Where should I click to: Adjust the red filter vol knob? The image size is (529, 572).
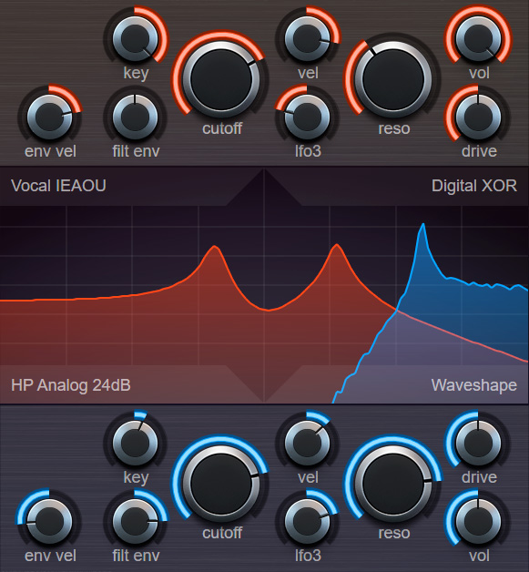(x=479, y=38)
